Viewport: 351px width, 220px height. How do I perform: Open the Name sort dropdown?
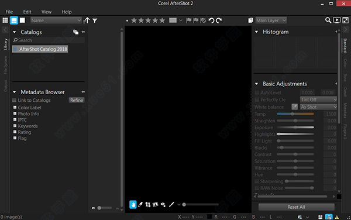click(x=56, y=20)
